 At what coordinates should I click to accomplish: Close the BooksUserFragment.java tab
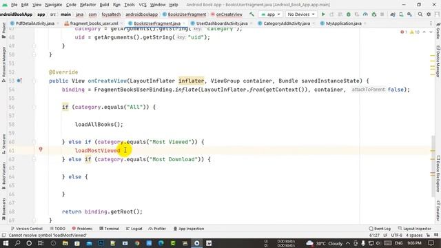pyautogui.click(x=184, y=23)
